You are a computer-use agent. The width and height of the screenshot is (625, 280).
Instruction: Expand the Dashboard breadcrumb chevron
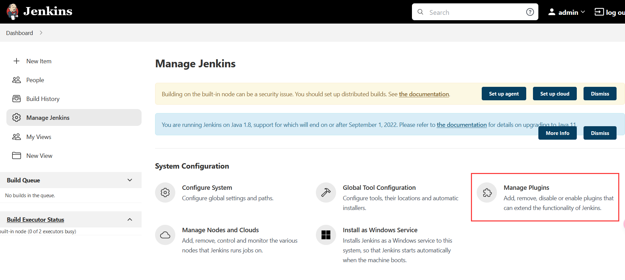[x=41, y=33]
